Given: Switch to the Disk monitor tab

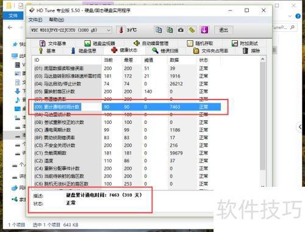Looking at the screenshot, I should pos(99,43).
